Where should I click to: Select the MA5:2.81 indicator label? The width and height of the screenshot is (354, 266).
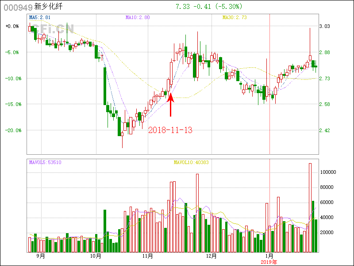pyautogui.click(x=40, y=17)
